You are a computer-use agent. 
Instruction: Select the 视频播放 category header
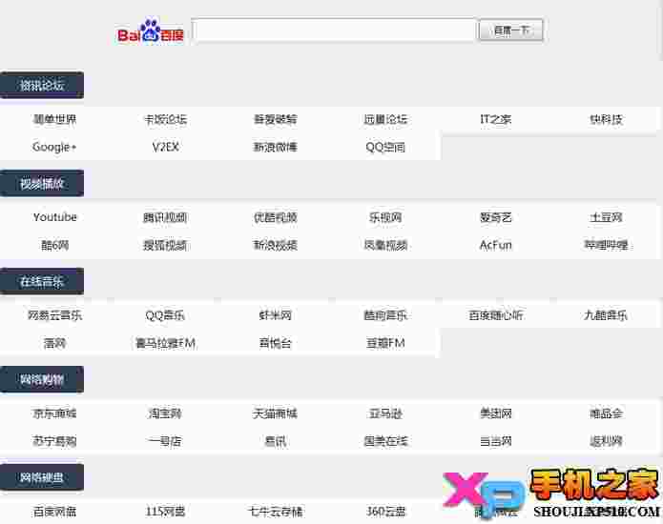pos(41,183)
